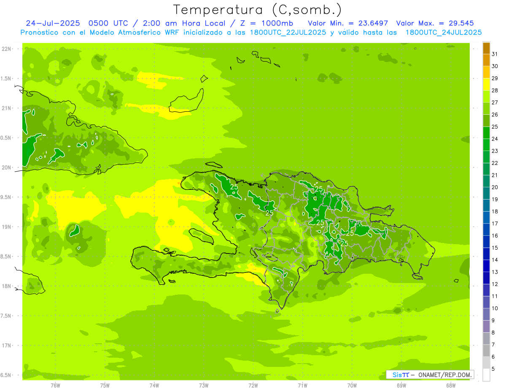Select the date text "24-Jul-2025"
Viewport: 506px width, 391px height.
coord(53,23)
